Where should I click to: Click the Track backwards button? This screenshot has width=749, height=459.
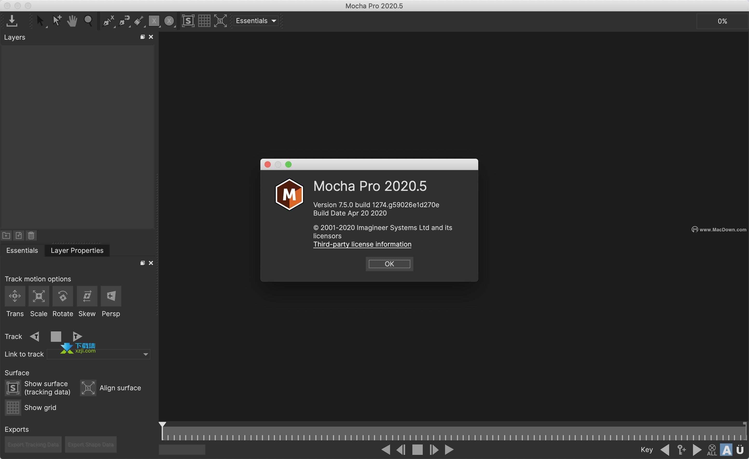[35, 337]
